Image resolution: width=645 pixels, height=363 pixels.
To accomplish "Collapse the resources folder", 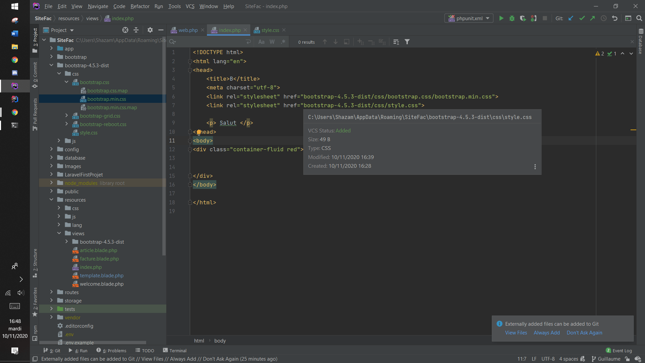I will pos(51,200).
